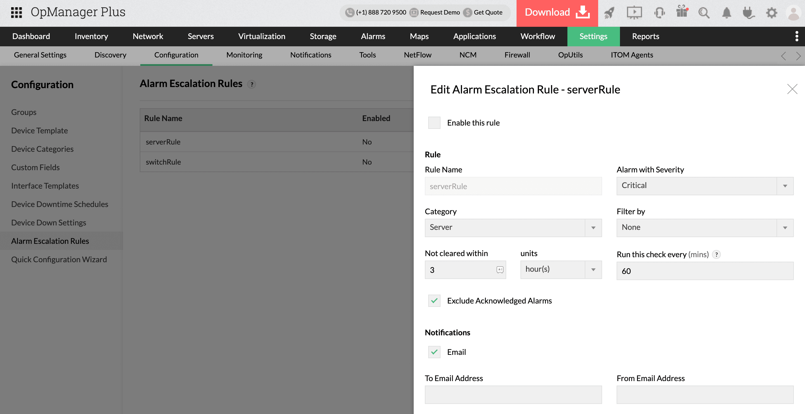Uncheck Exclude Acknowledged Alarms

point(434,301)
